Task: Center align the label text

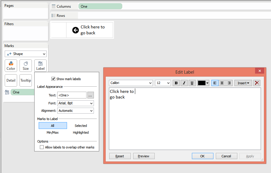Action: pos(222,83)
